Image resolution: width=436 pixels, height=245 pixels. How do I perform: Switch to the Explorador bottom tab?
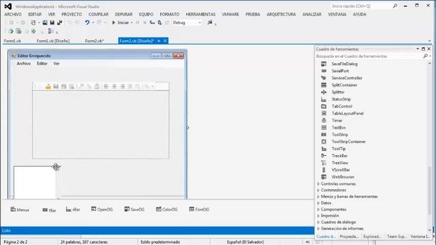point(373,236)
